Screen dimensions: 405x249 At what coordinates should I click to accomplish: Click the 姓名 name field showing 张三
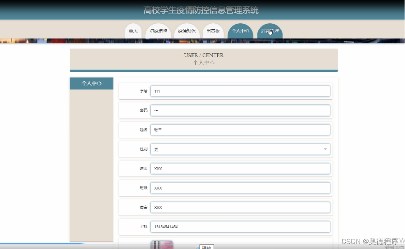pyautogui.click(x=240, y=130)
